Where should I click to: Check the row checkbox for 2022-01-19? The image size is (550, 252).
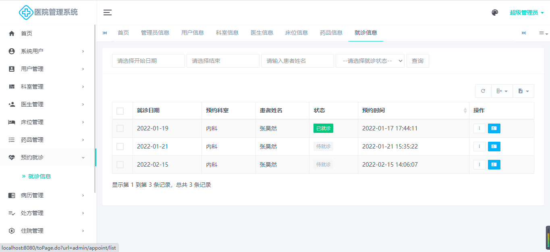pos(120,128)
